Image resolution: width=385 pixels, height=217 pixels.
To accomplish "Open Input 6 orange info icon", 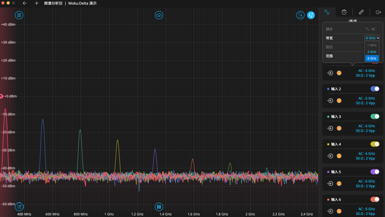I will [339, 211].
